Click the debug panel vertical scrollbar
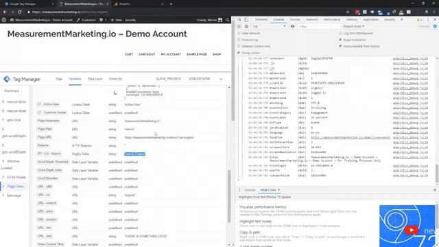439x247 pixels. [229, 196]
